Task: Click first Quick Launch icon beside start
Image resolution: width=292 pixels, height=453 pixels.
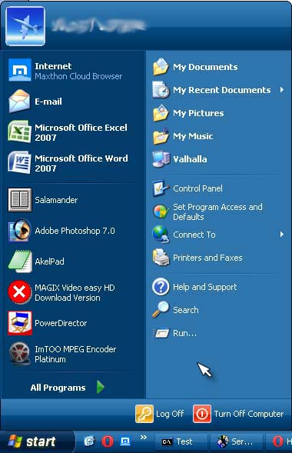Action: coord(89,441)
